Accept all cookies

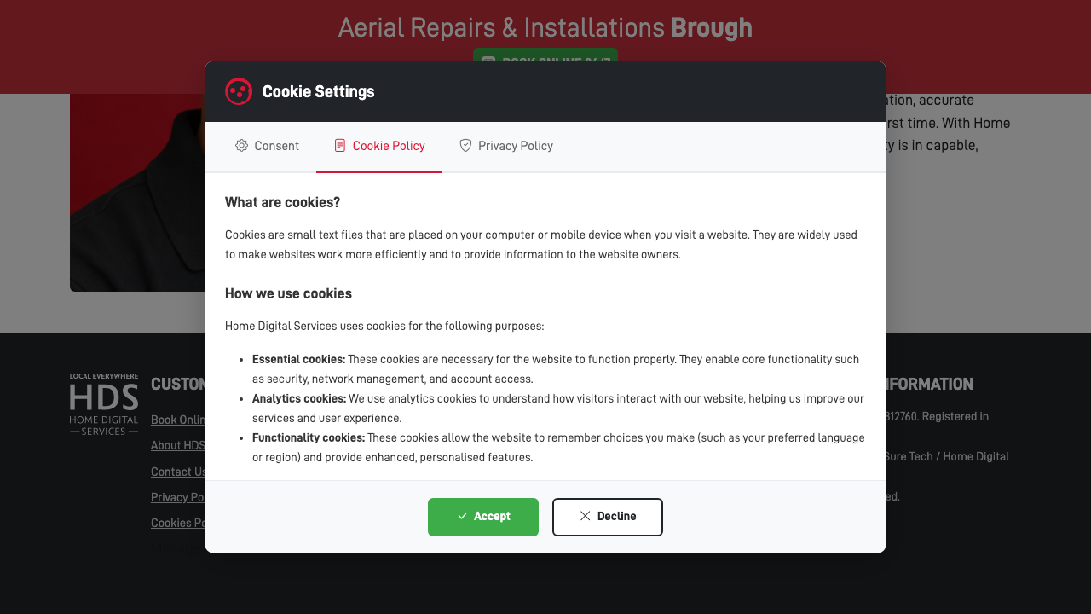pos(483,517)
